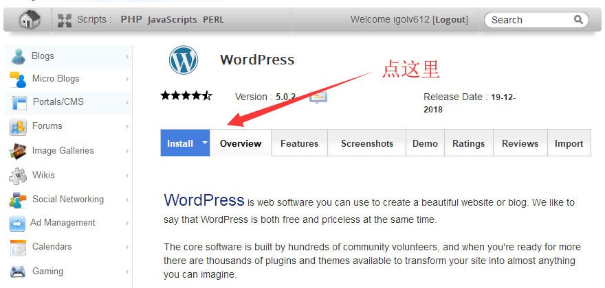The image size is (605, 288).
Task: Open the Calendars icon
Action: (18, 248)
